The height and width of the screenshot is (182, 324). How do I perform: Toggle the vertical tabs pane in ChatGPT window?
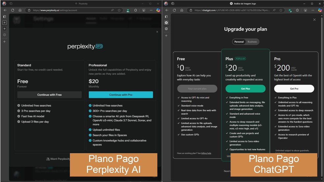click(166, 16)
